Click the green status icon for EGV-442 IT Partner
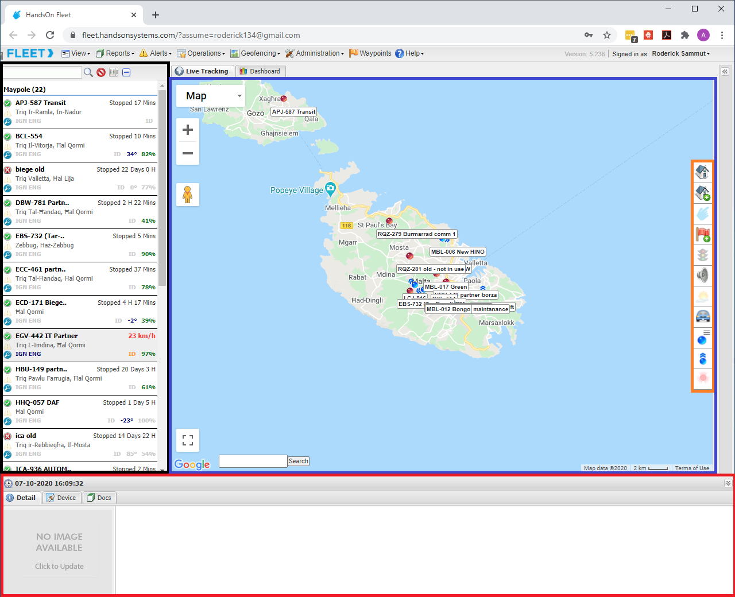Screen dimensions: 735x597 [x=7, y=336]
